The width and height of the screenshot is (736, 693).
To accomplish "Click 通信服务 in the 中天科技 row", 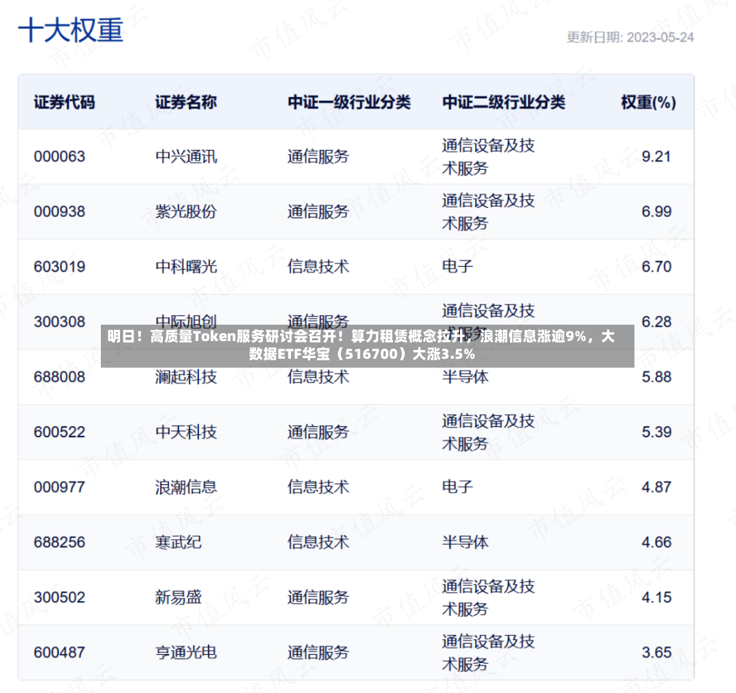I will [x=318, y=432].
